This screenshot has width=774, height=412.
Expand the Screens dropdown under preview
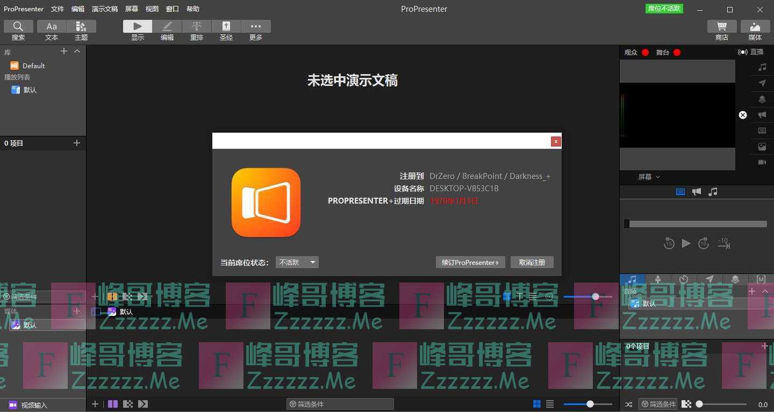[x=649, y=177]
